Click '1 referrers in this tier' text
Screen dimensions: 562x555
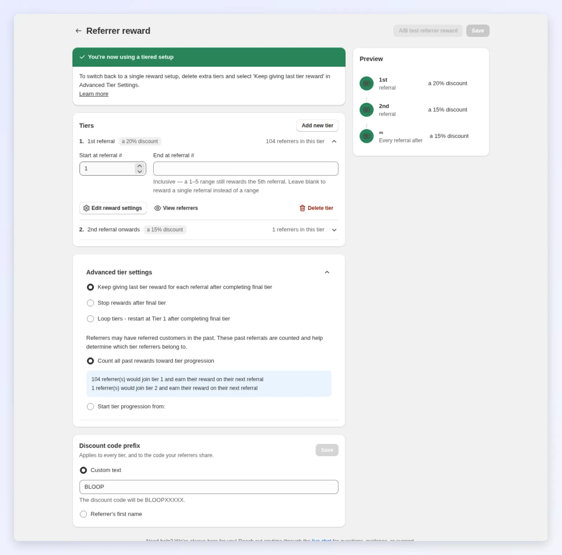(298, 230)
